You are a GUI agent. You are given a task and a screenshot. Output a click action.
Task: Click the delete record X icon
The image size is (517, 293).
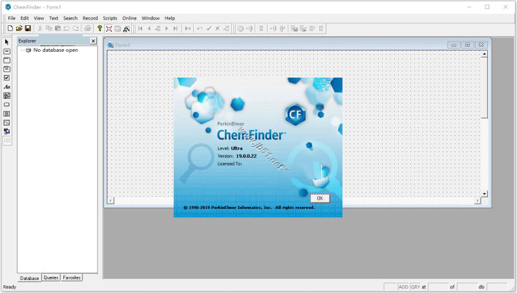pyautogui.click(x=218, y=28)
